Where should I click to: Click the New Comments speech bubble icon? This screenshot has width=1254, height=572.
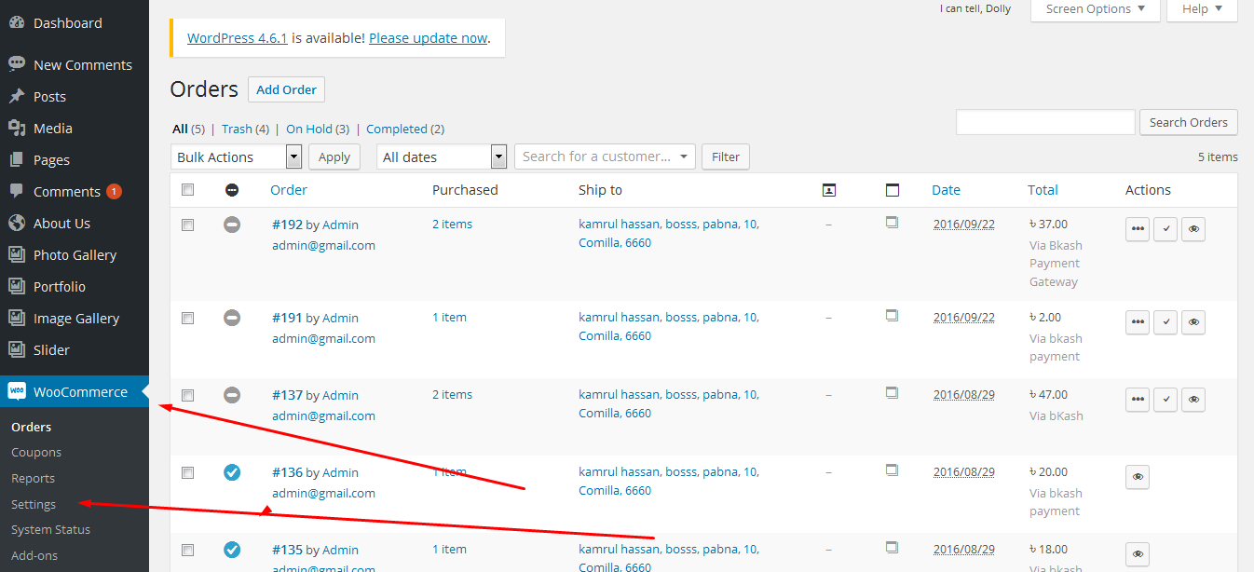[x=17, y=65]
